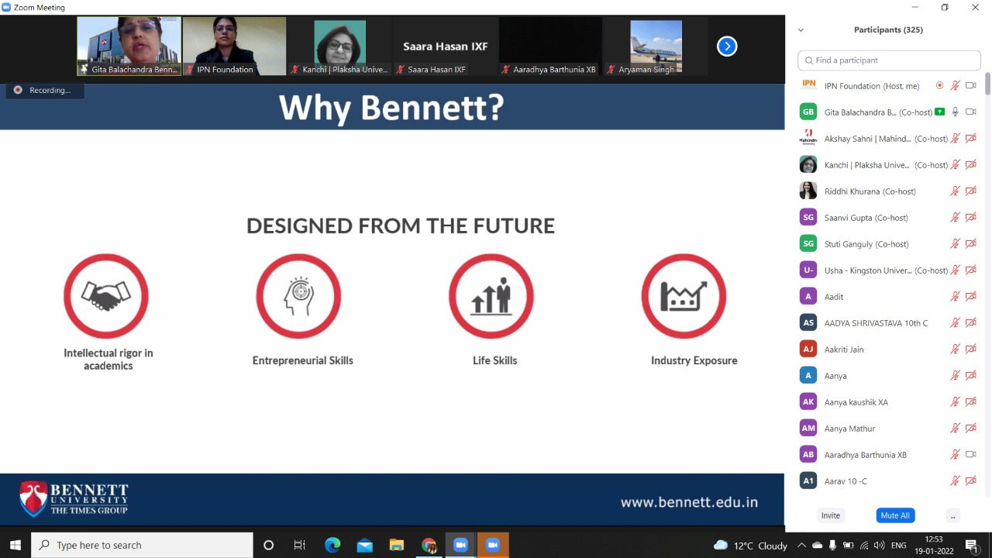This screenshot has height=558, width=992.
Task: Show hidden system tray icons
Action: [801, 546]
